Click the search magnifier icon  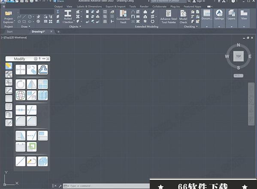pos(189,1)
